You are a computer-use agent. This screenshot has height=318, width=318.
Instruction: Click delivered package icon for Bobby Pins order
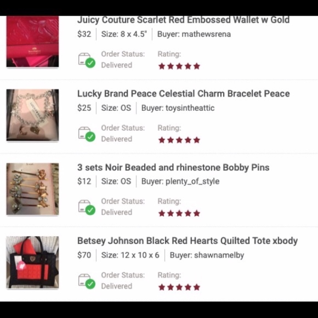pos(87,207)
